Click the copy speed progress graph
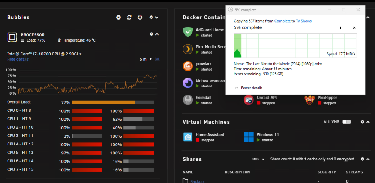The width and height of the screenshot is (375, 183). click(x=295, y=45)
